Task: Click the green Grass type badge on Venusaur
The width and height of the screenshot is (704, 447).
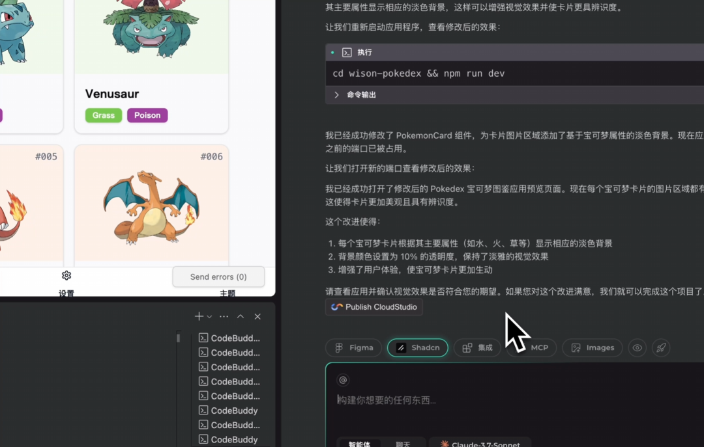Action: (x=103, y=115)
